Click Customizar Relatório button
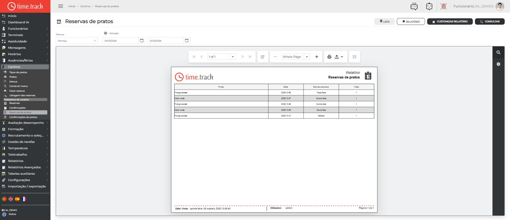Screen dimensions: 510x220 click(450, 21)
